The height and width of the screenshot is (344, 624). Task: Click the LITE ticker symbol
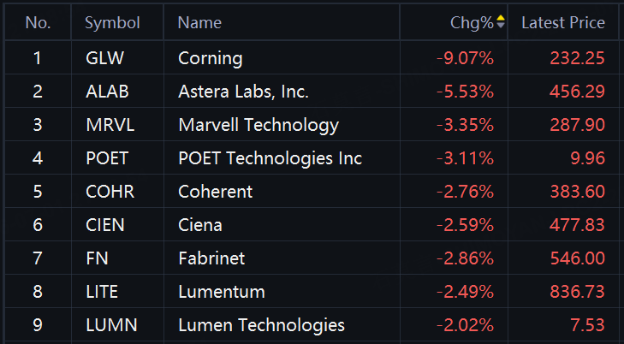102,292
